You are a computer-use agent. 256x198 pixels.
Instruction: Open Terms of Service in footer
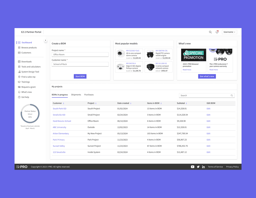[215, 167]
